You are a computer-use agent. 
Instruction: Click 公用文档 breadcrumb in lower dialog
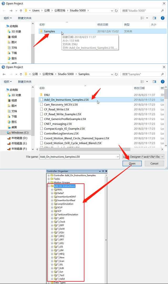tap(48, 74)
